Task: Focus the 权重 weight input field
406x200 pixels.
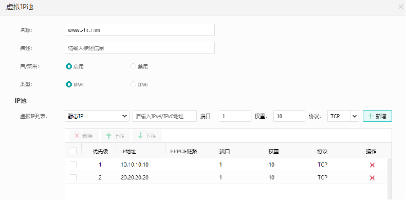Action: (x=289, y=116)
